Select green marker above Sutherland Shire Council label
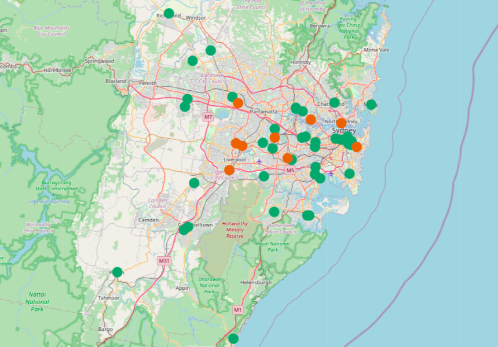 click(x=274, y=212)
